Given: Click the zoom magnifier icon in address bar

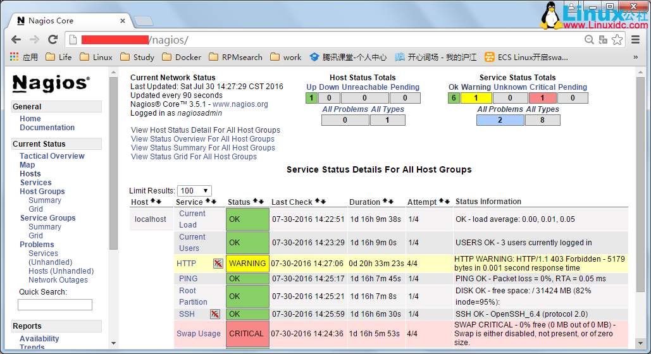Looking at the screenshot, I should coord(589,40).
